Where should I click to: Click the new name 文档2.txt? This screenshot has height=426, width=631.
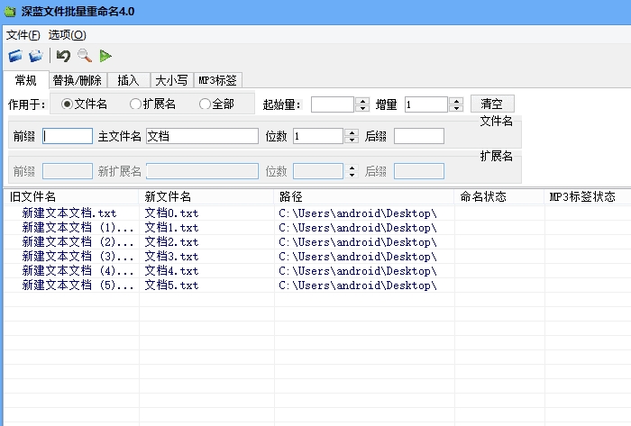tap(171, 242)
